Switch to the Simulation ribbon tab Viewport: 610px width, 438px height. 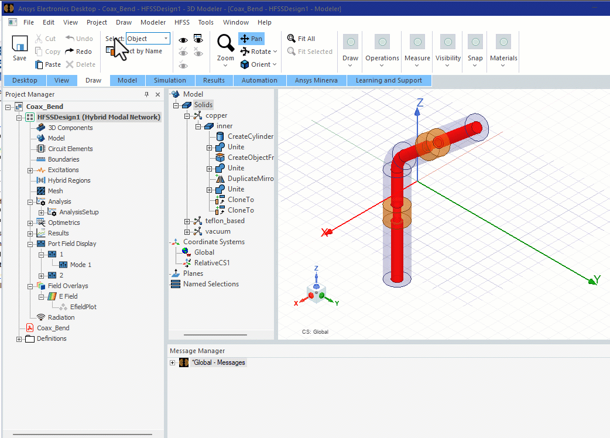170,80
